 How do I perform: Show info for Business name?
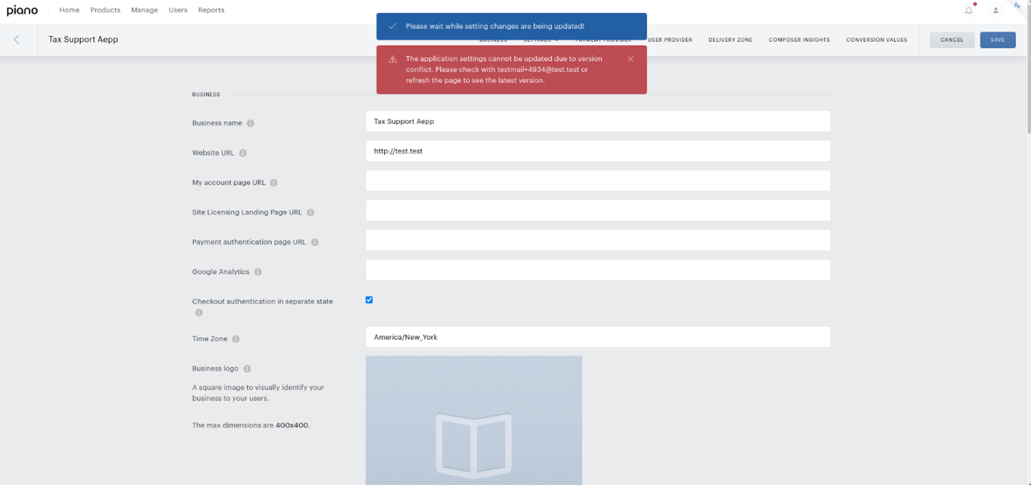pyautogui.click(x=250, y=123)
